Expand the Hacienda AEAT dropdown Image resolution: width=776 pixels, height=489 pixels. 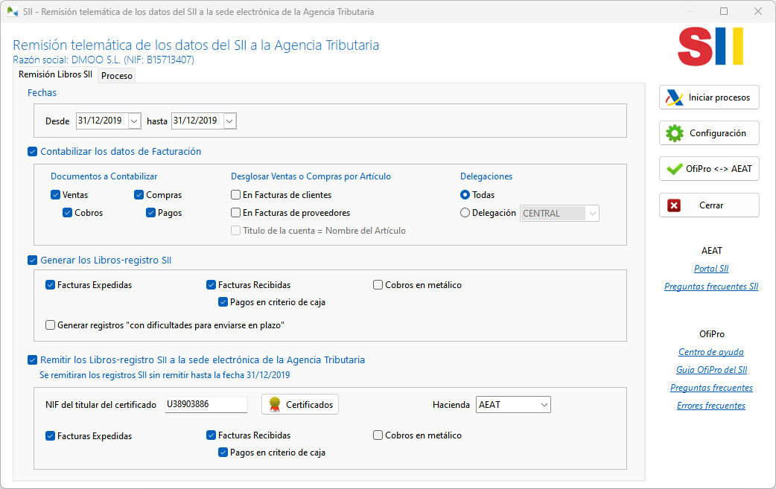(543, 404)
